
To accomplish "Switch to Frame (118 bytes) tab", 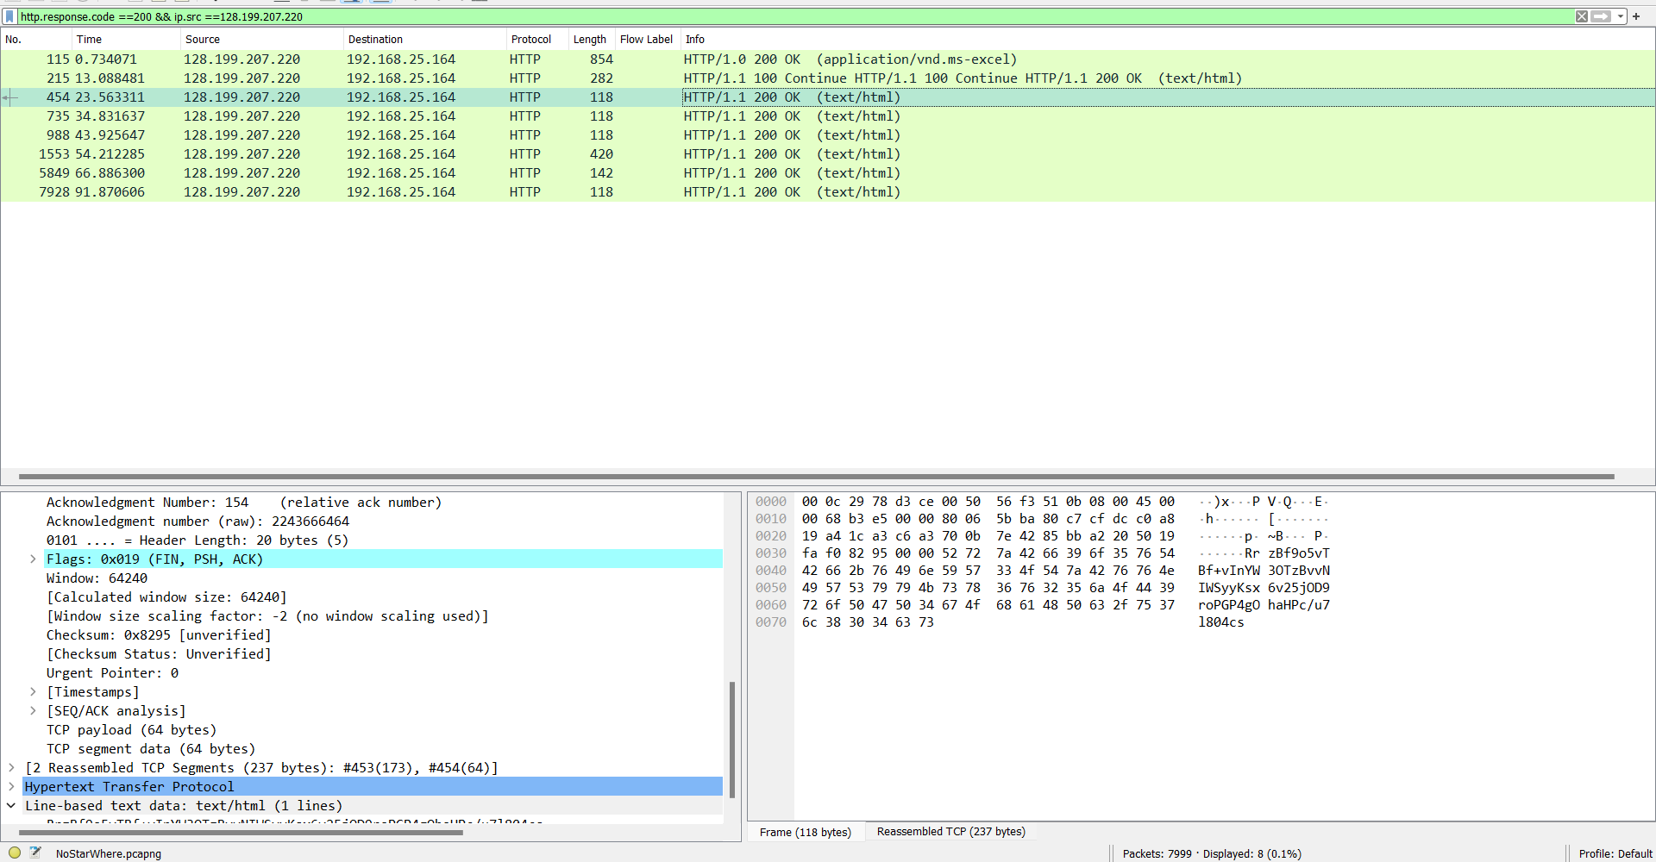I will (805, 832).
